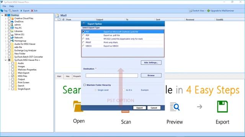
Task: Open the File menu
Action: point(4,6)
